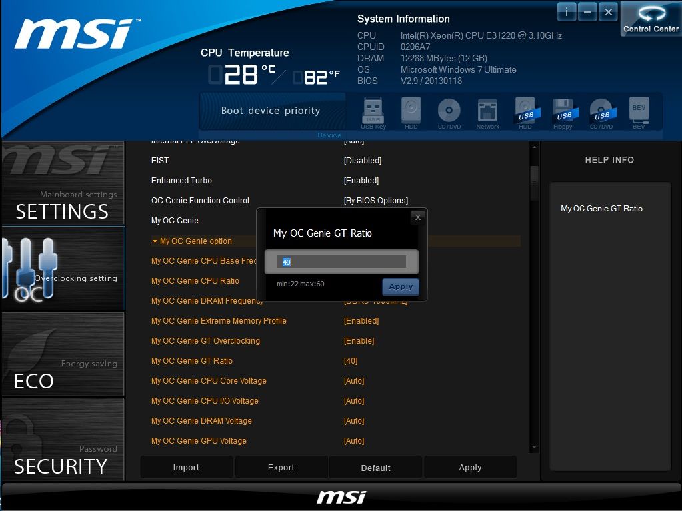Select the My OC Genie row

175,221
